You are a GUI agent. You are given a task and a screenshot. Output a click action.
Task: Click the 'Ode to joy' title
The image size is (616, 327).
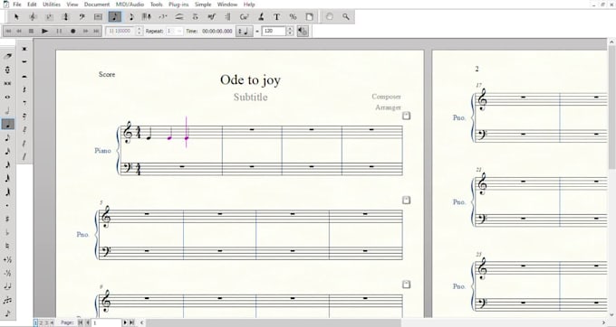pyautogui.click(x=250, y=79)
